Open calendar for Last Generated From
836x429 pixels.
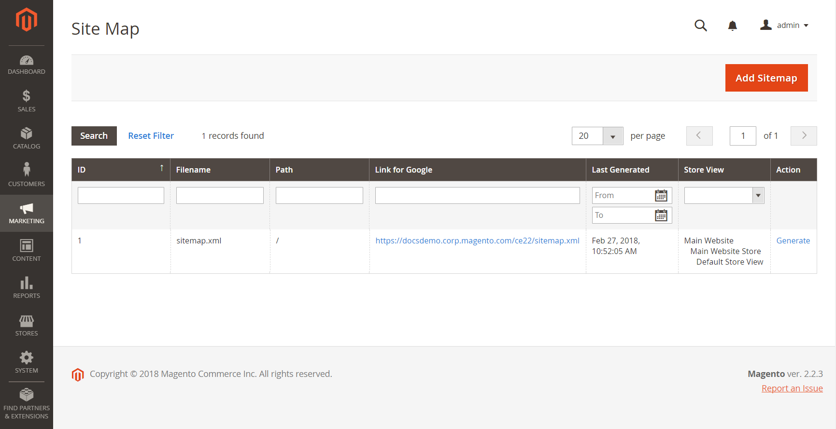click(x=661, y=195)
